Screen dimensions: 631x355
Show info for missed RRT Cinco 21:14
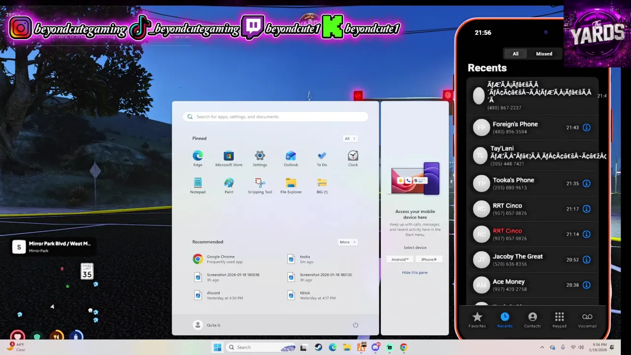[x=587, y=234]
